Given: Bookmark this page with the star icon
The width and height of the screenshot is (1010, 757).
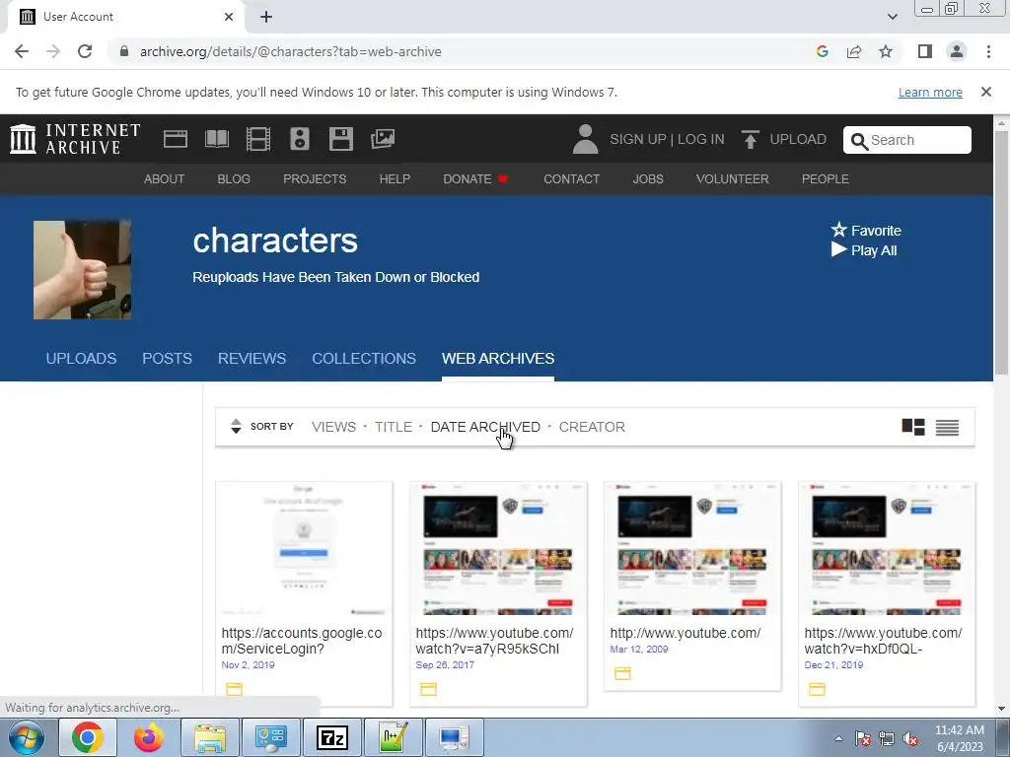Looking at the screenshot, I should (886, 51).
